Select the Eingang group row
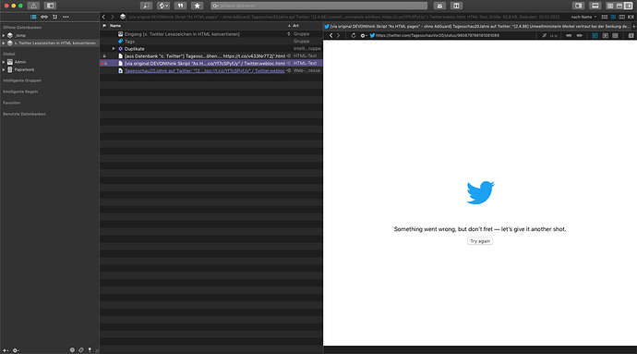The height and width of the screenshot is (354, 637). pyautogui.click(x=211, y=34)
